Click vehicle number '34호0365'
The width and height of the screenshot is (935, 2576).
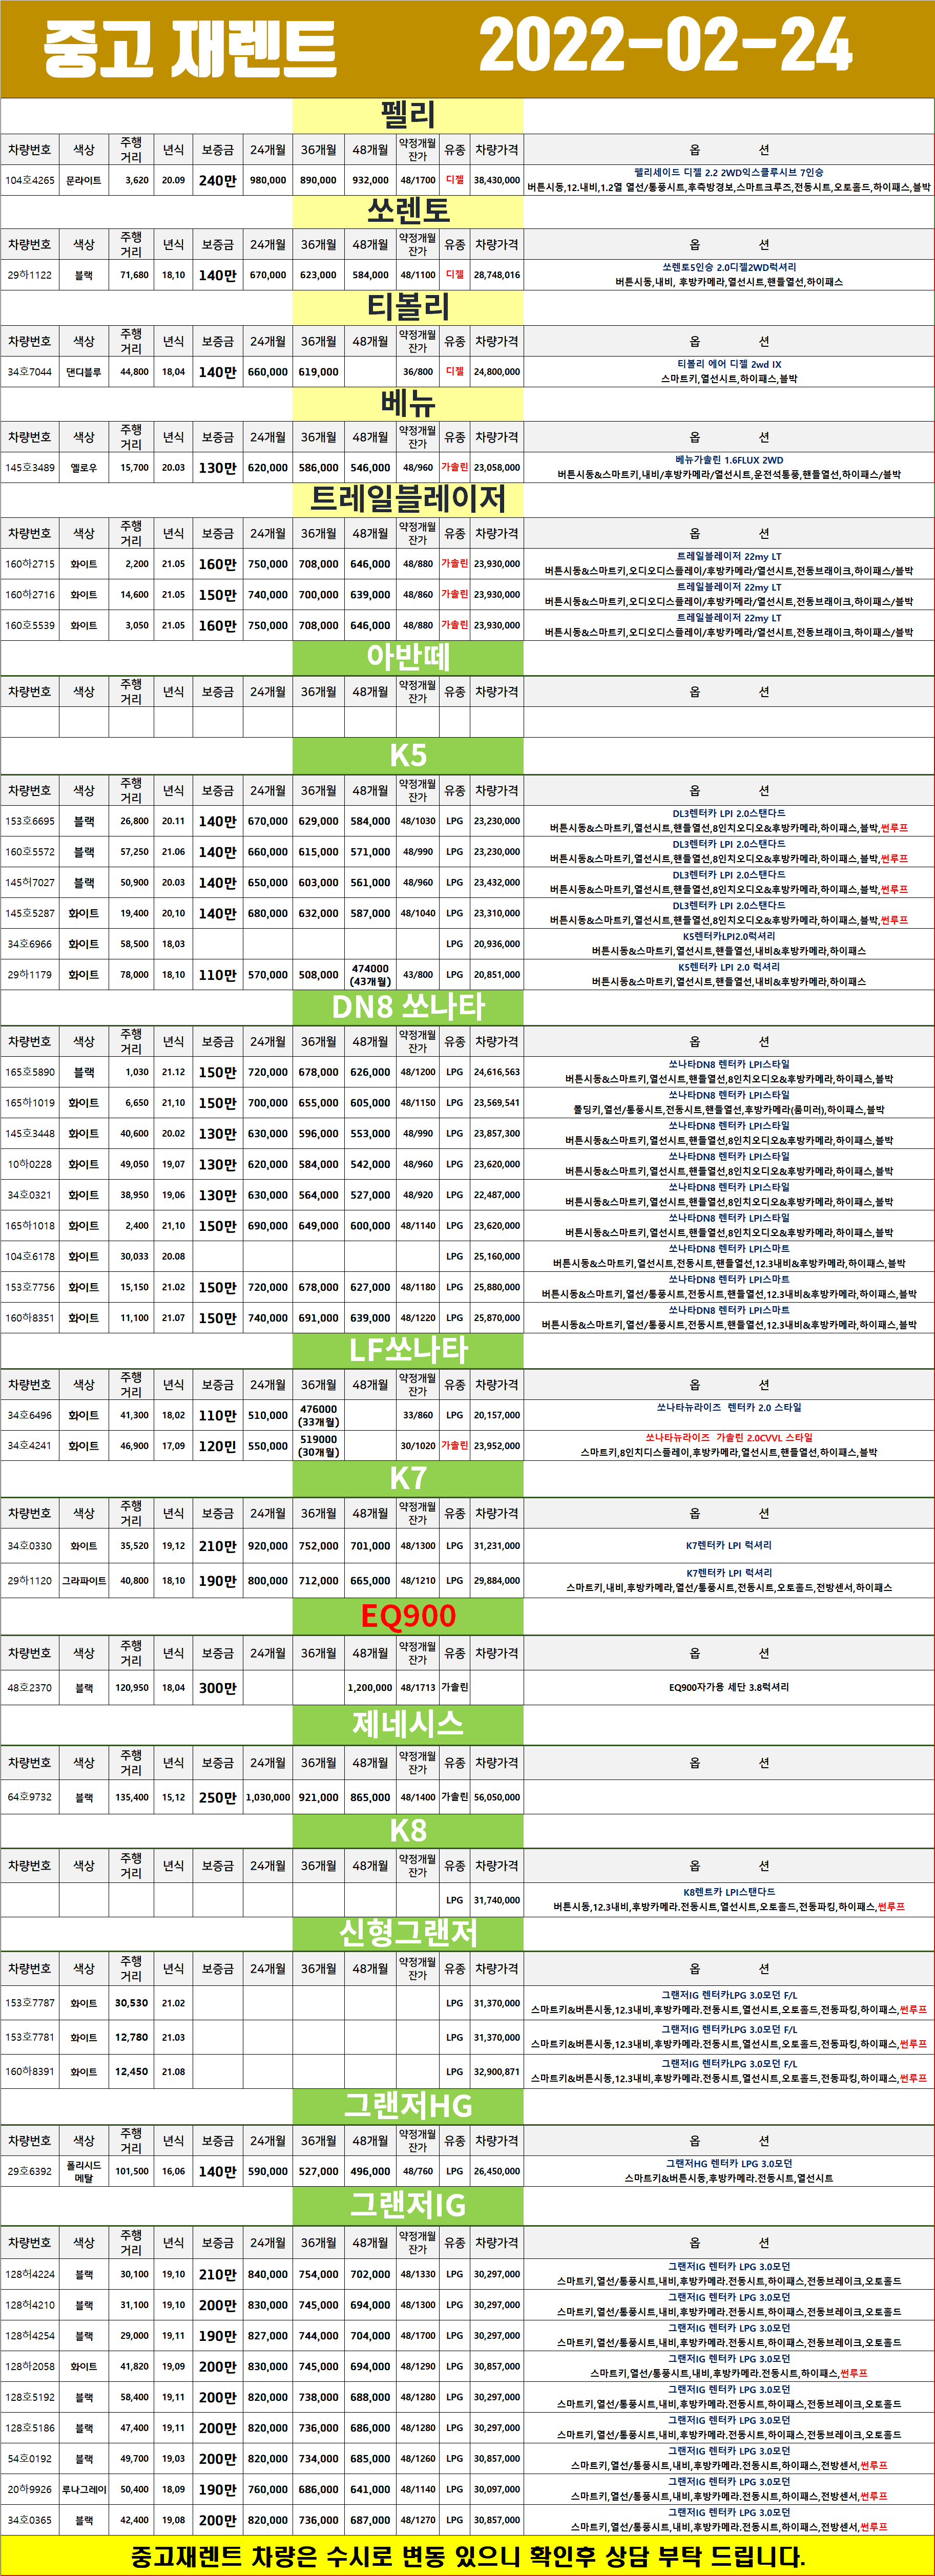30,2521
